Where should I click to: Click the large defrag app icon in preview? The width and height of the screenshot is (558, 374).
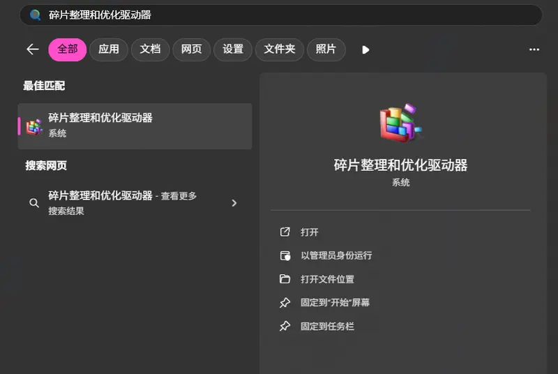(400, 123)
